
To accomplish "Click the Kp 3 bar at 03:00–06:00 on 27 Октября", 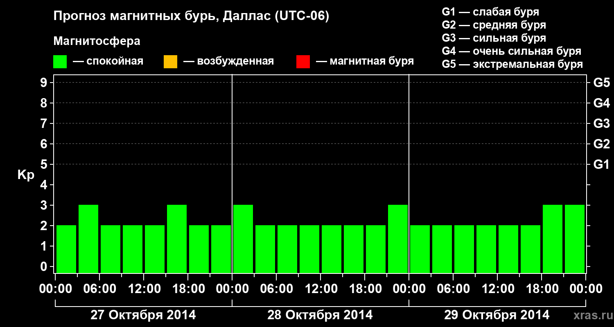I will pos(88,239).
